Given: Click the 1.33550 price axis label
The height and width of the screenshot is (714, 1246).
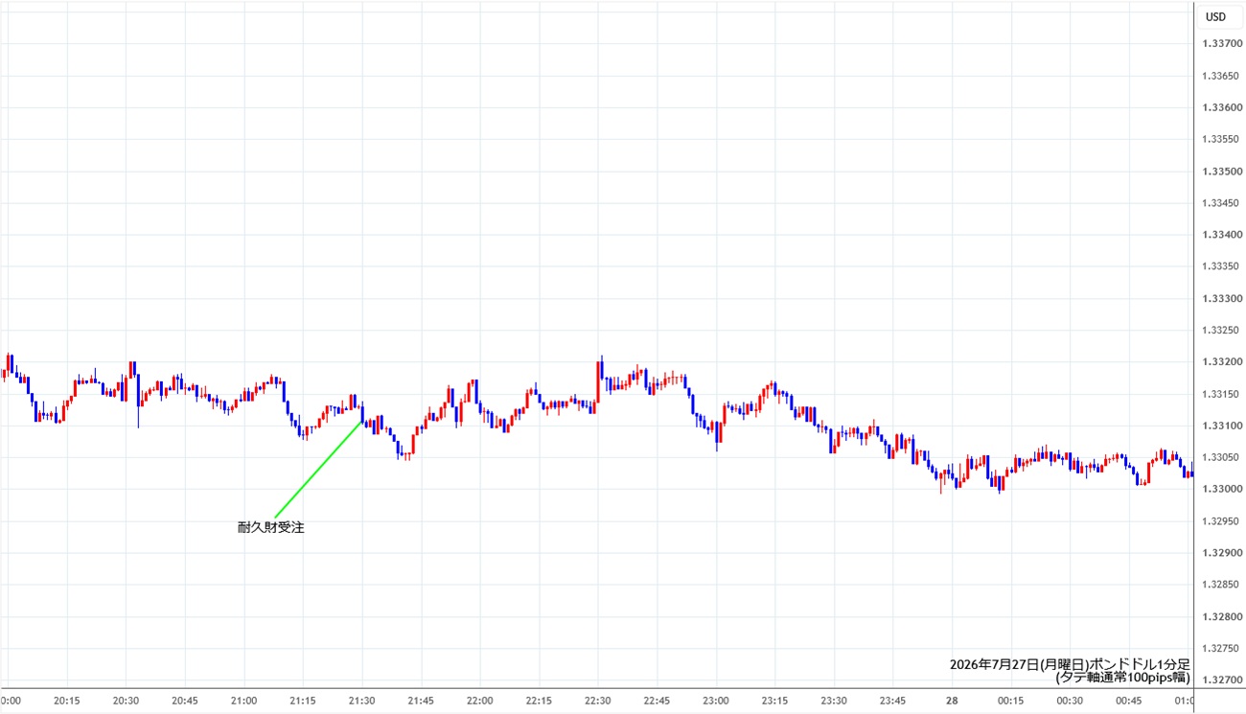Looking at the screenshot, I should coord(1221,140).
